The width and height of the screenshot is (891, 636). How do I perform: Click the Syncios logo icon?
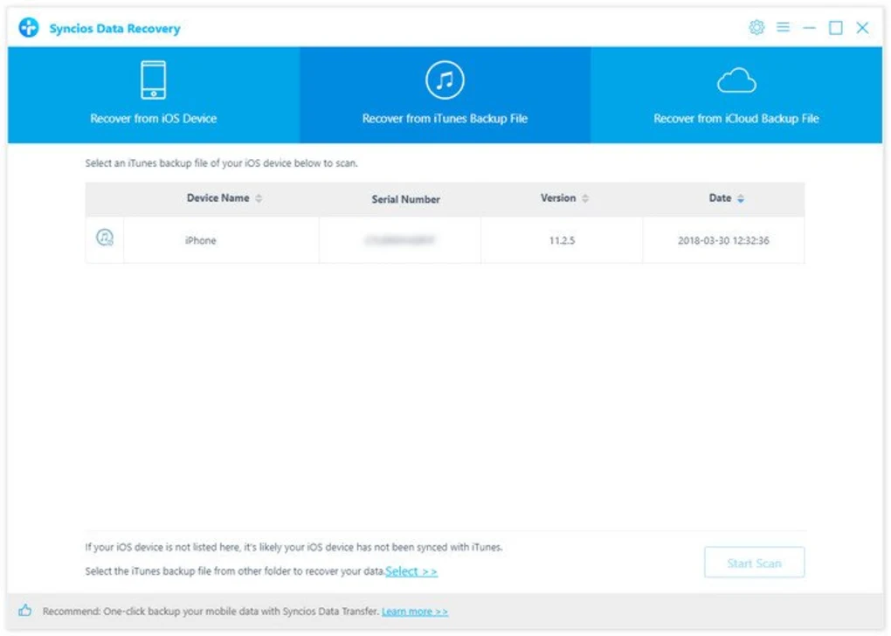(x=30, y=28)
